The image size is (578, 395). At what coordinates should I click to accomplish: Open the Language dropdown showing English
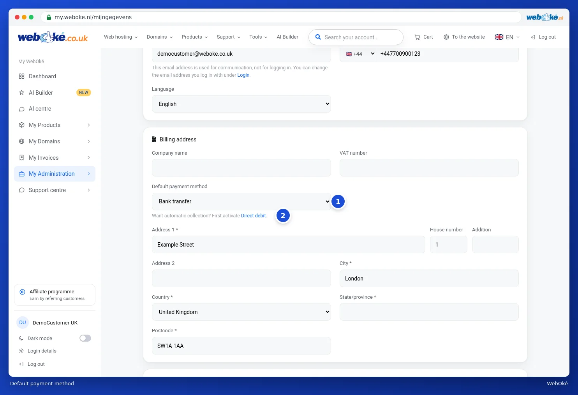241,104
